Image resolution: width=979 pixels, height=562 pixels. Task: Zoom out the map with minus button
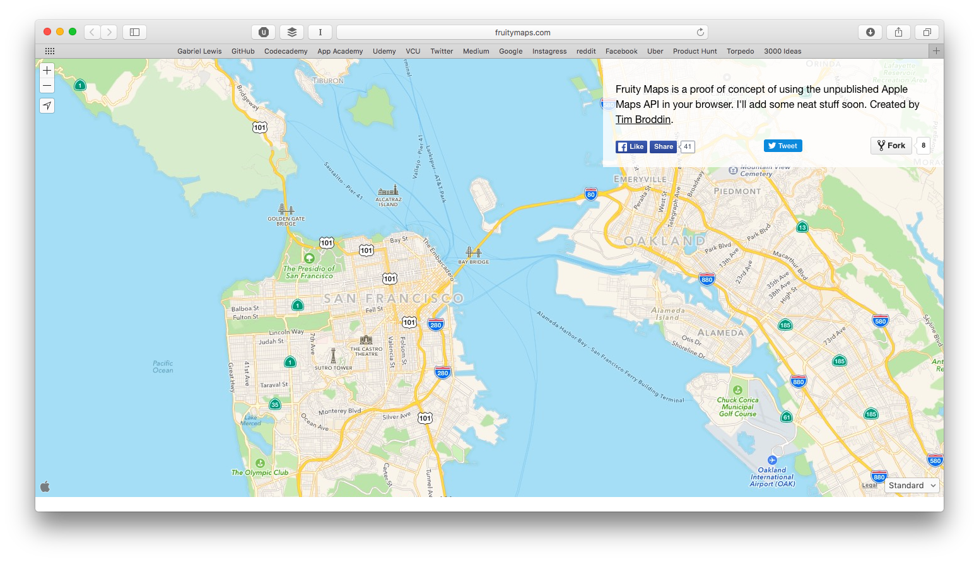point(47,86)
